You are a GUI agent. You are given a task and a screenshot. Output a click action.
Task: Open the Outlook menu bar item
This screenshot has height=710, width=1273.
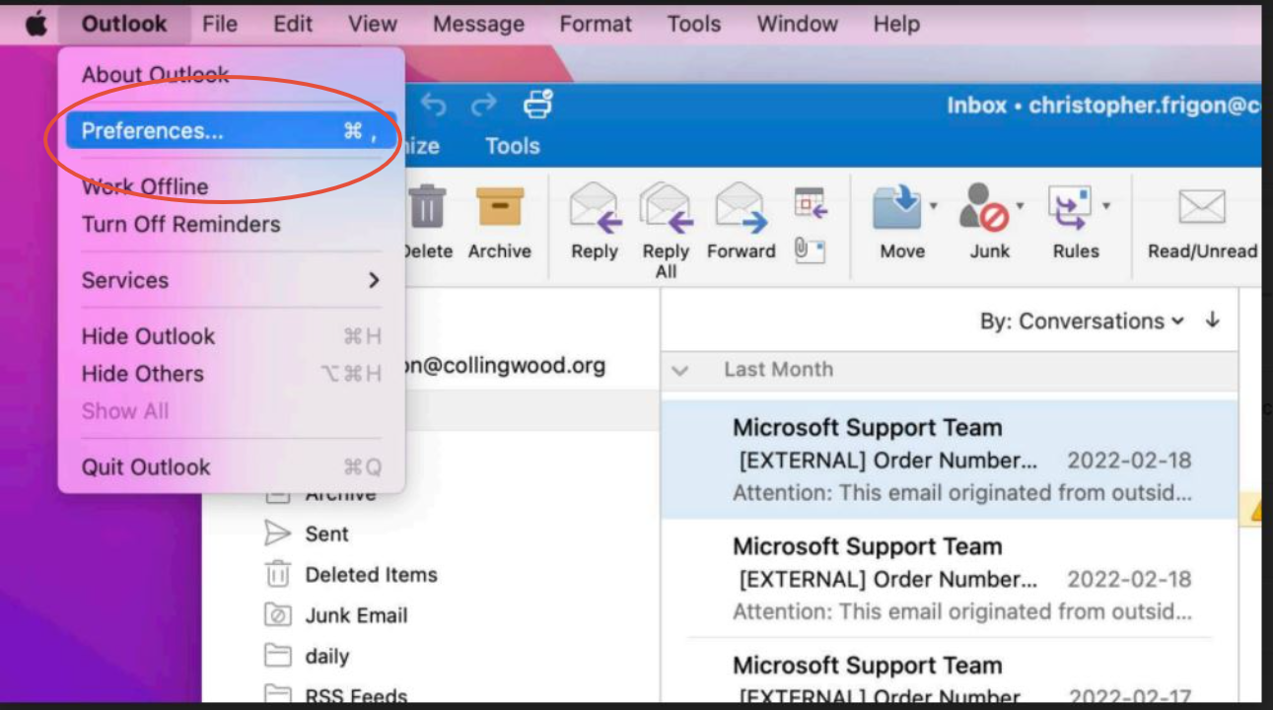click(x=124, y=24)
